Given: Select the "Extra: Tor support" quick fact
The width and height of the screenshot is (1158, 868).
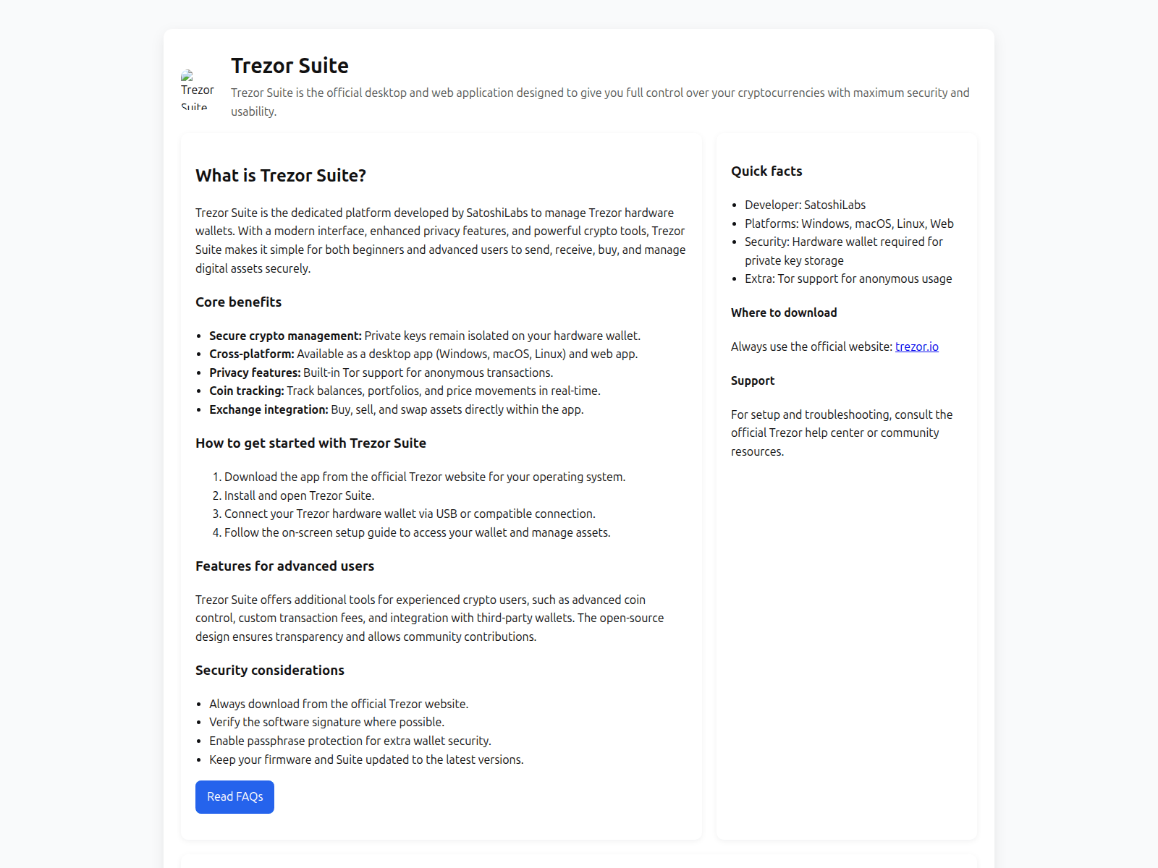Looking at the screenshot, I should pyautogui.click(x=848, y=279).
